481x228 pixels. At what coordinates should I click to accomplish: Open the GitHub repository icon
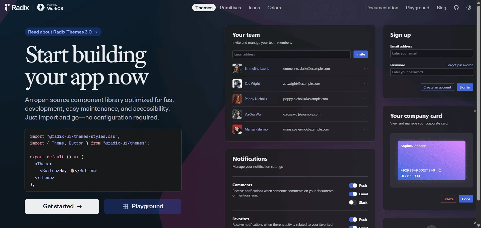[456, 7]
